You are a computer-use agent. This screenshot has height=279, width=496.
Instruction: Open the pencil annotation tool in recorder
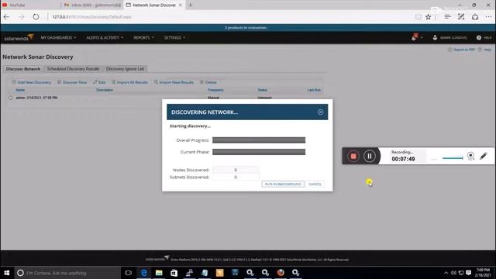[x=483, y=156]
